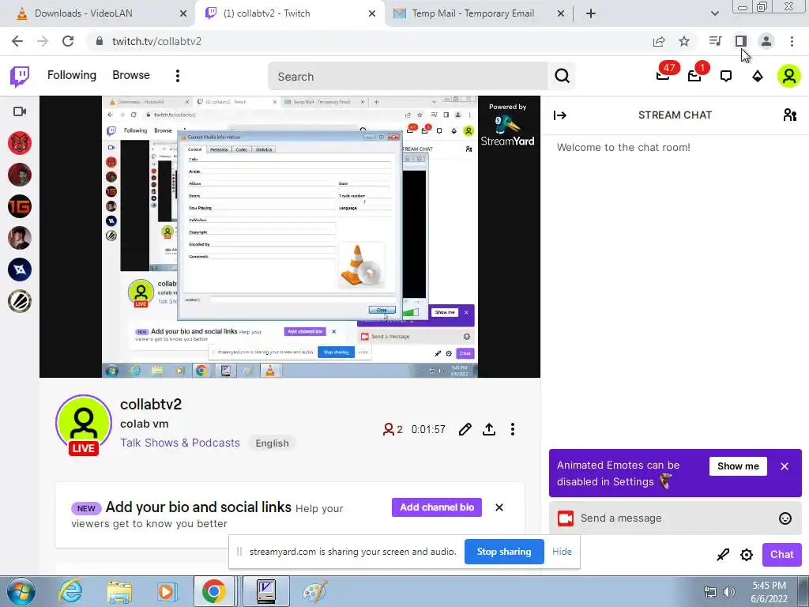The height and width of the screenshot is (607, 809).
Task: Open the Twitch home logo
Action: pyautogui.click(x=20, y=77)
